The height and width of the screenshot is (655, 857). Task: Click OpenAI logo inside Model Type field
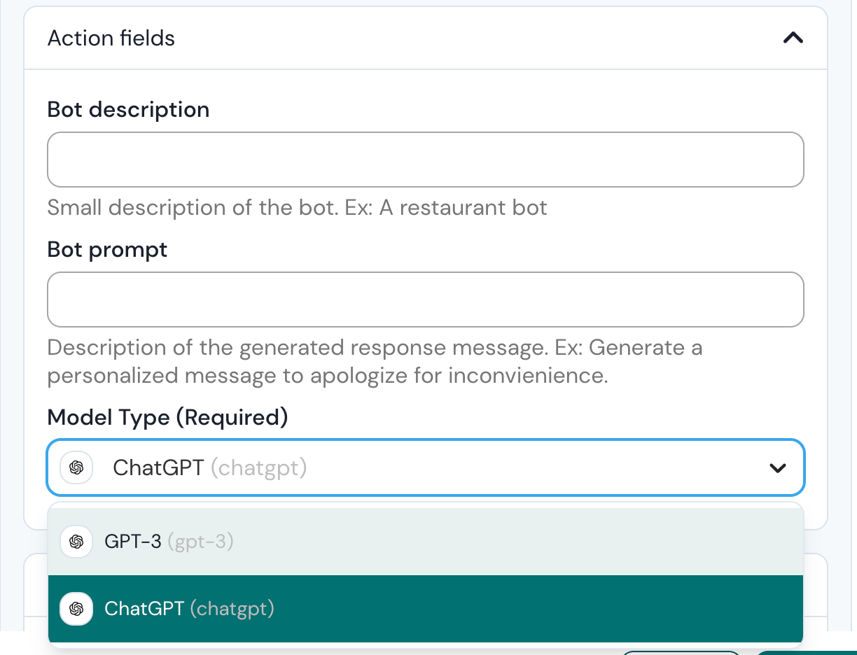click(x=77, y=467)
